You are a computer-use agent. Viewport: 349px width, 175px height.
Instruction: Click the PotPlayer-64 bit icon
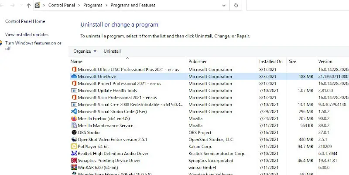[74, 147]
